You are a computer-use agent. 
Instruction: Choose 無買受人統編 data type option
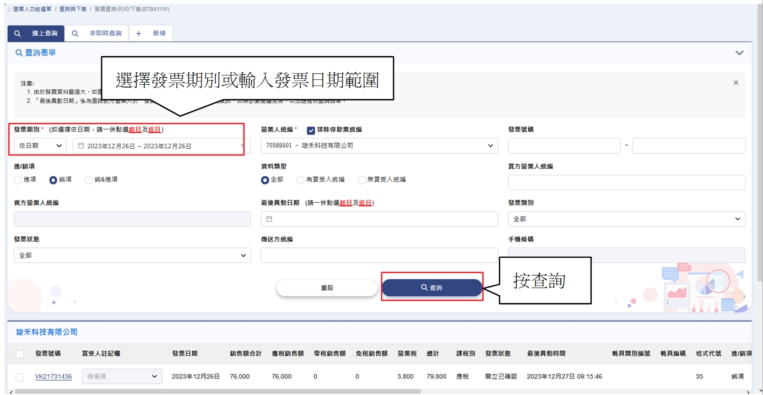[x=361, y=180]
